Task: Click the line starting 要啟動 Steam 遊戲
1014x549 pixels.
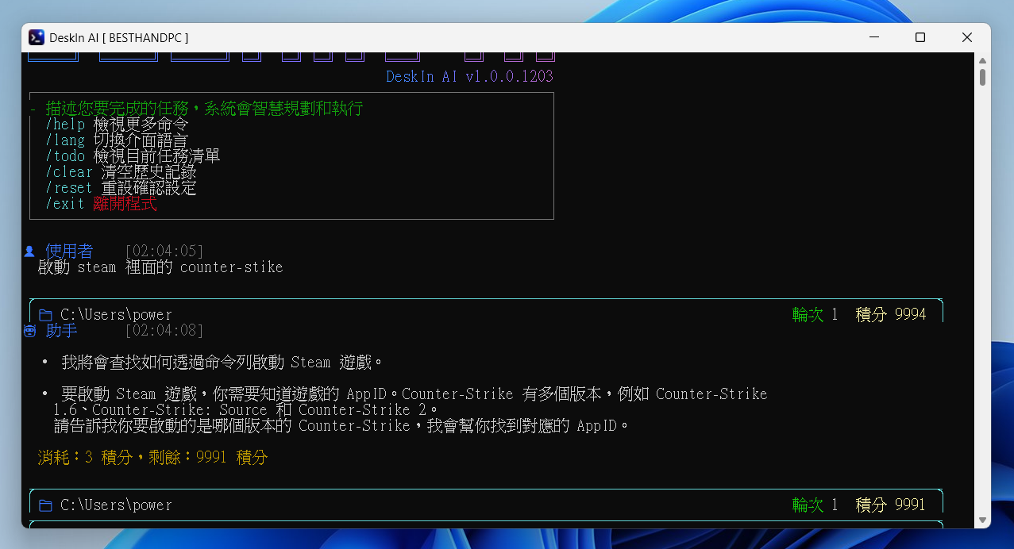Action: [414, 394]
